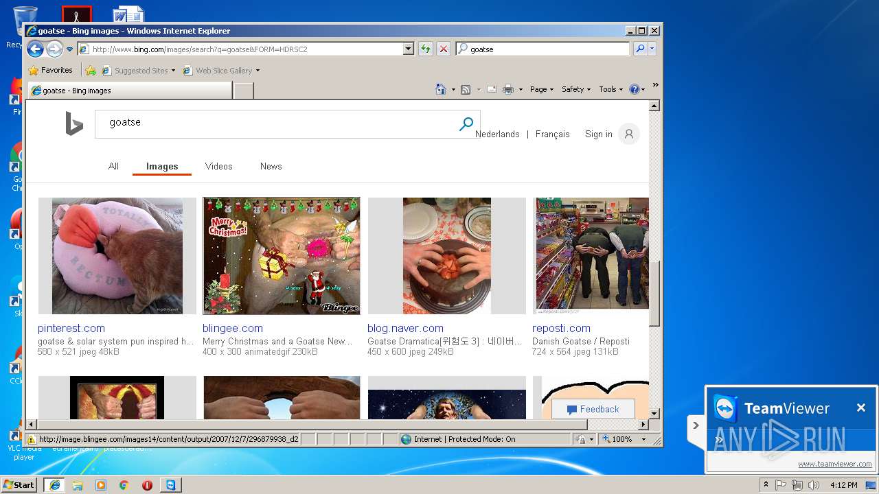879x494 pixels.
Task: Select the Images tab
Action: 162,166
